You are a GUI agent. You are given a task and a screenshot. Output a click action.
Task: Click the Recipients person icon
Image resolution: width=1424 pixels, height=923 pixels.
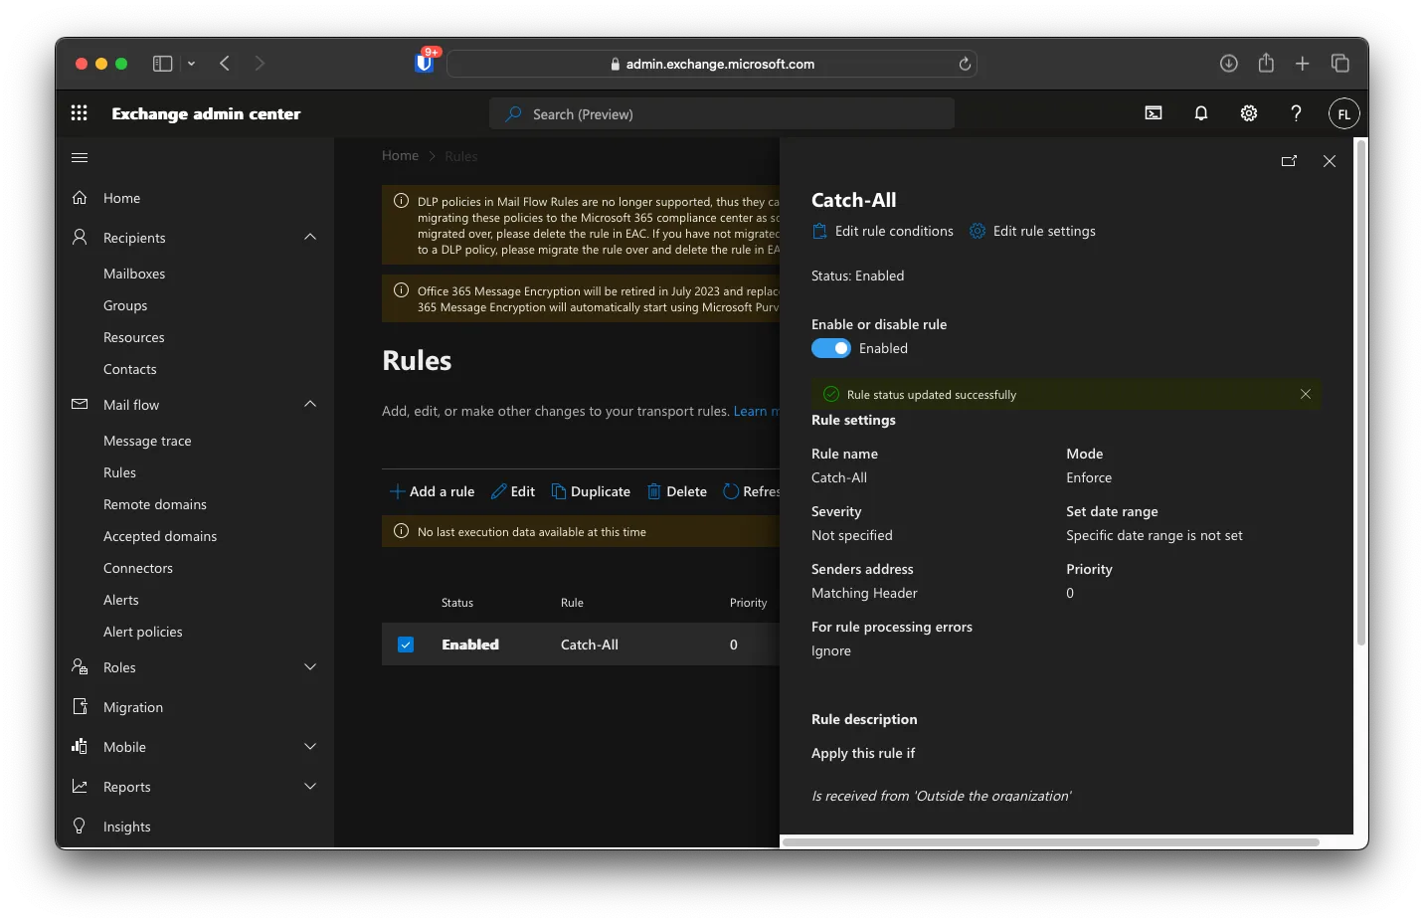[80, 237]
